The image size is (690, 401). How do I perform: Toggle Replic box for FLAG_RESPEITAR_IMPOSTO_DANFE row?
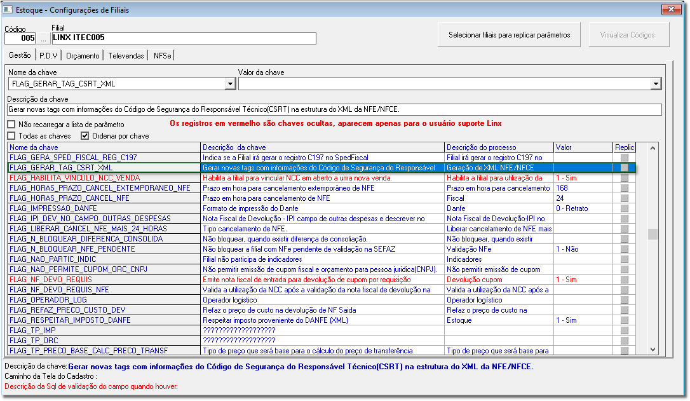pos(624,320)
